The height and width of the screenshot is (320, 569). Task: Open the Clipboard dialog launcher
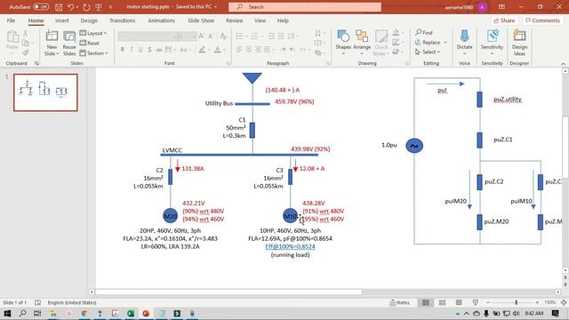(x=36, y=63)
